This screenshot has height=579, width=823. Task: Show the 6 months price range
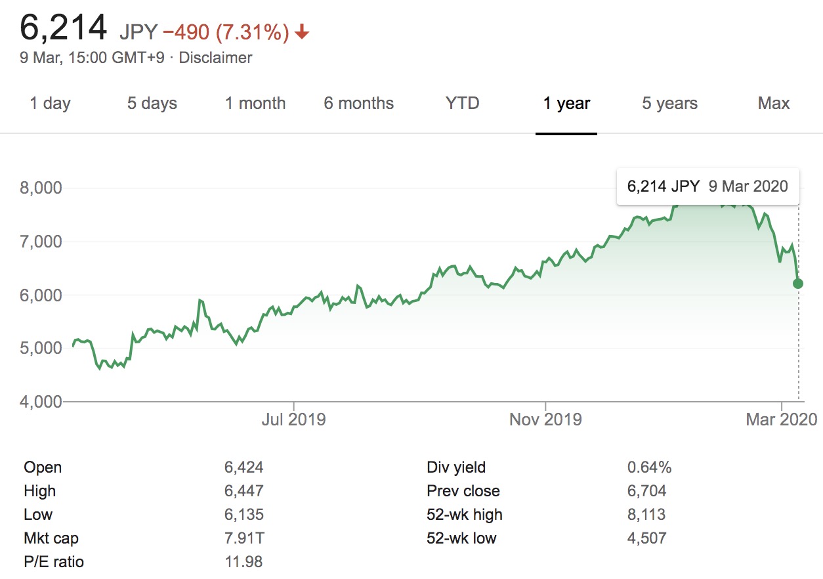pyautogui.click(x=358, y=103)
